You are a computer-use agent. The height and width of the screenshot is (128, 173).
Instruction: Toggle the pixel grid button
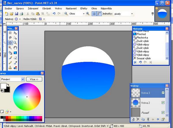94,13
